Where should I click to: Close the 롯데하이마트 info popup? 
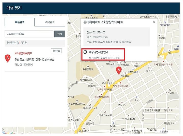154,22
